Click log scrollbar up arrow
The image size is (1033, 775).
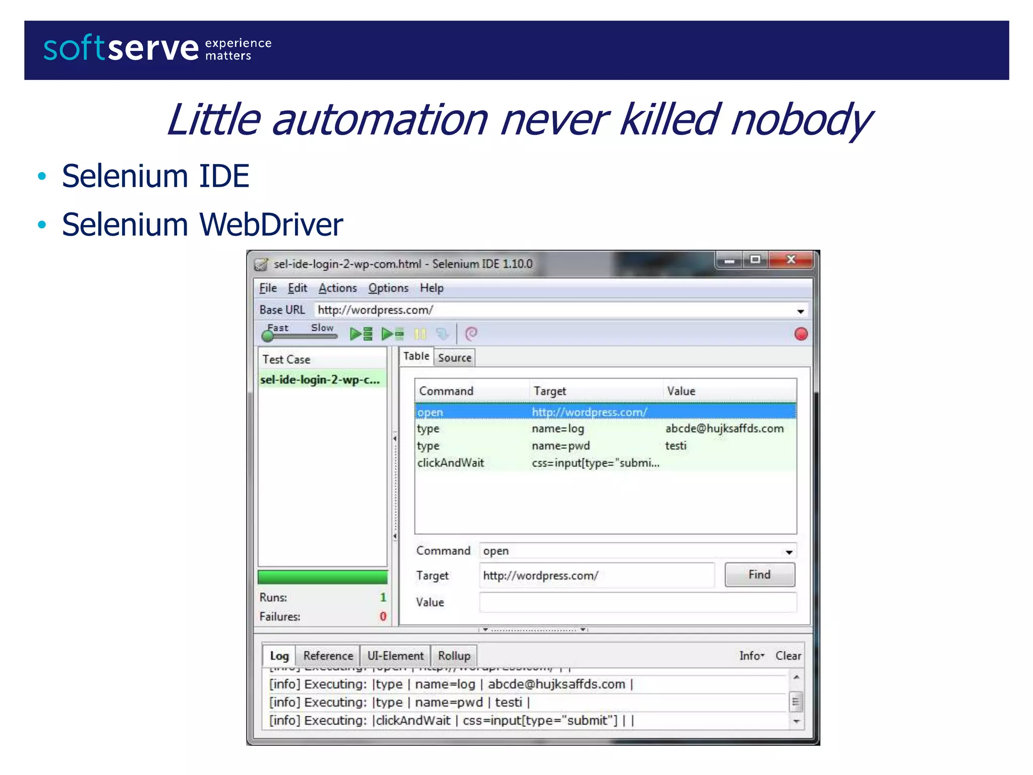[796, 677]
